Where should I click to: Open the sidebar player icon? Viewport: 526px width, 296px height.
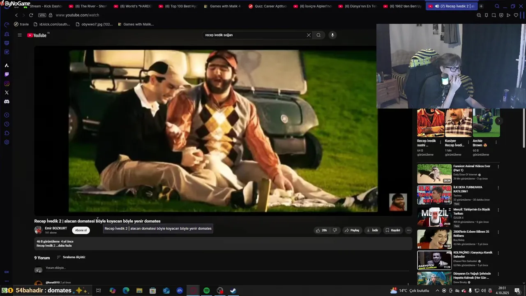[7, 115]
